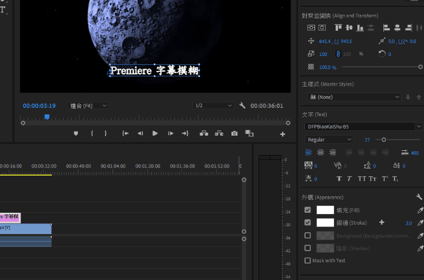Click the Step Forward one frame icon
The height and width of the screenshot is (280, 424).
(x=171, y=134)
